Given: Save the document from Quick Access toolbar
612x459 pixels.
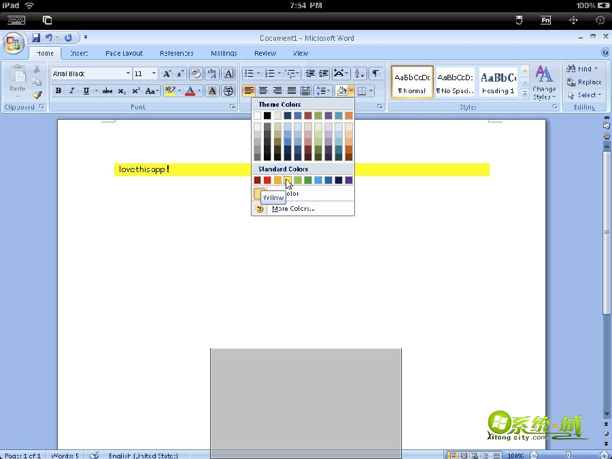Looking at the screenshot, I should 36,38.
